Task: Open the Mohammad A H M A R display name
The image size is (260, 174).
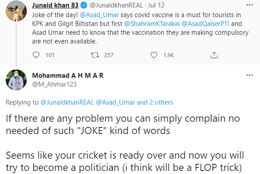Action: [x=68, y=76]
